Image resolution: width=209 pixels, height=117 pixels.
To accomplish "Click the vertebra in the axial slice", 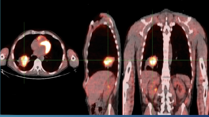I will [x=37, y=65].
